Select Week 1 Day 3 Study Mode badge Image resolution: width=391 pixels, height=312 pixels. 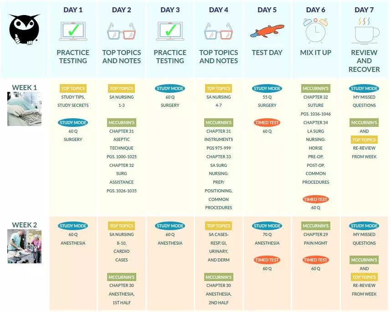point(170,88)
